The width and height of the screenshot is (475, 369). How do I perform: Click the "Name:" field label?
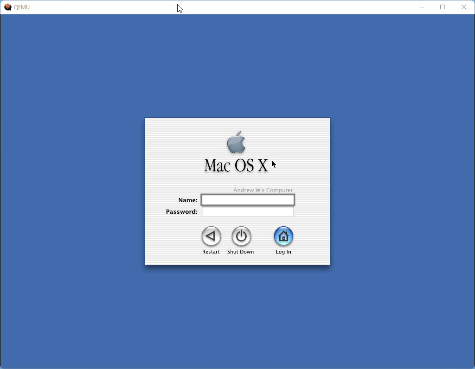[x=187, y=200]
